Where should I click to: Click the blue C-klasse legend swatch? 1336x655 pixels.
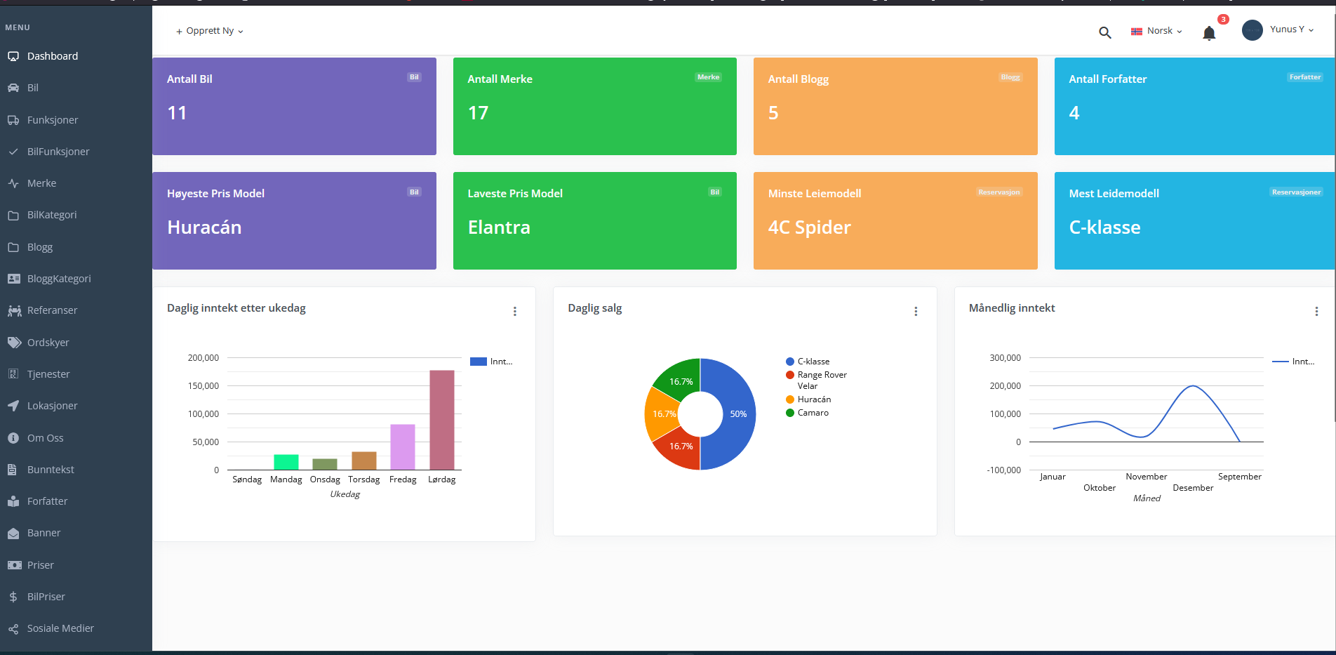790,362
